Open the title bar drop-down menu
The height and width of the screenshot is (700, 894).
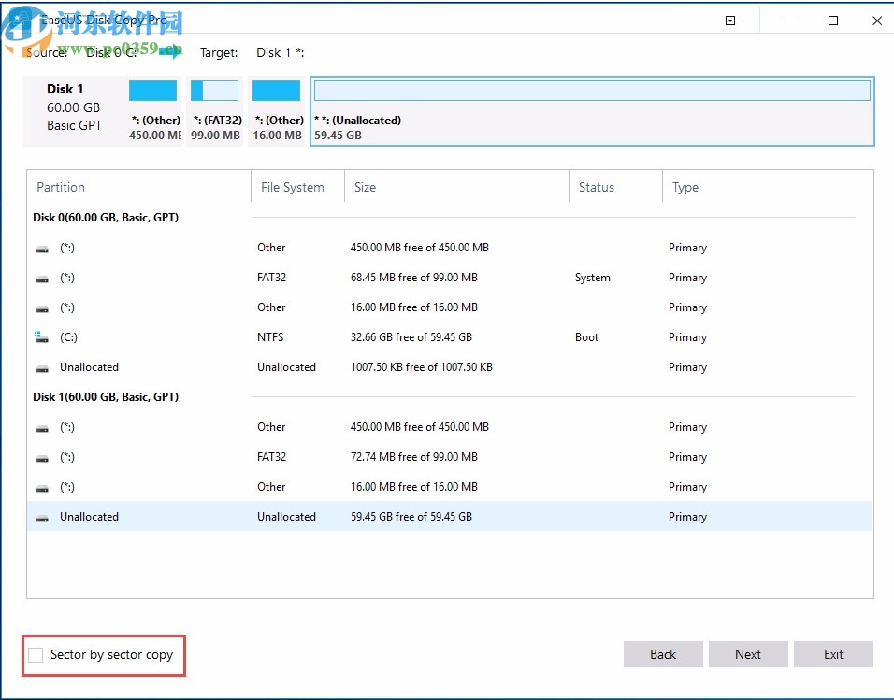coord(729,19)
